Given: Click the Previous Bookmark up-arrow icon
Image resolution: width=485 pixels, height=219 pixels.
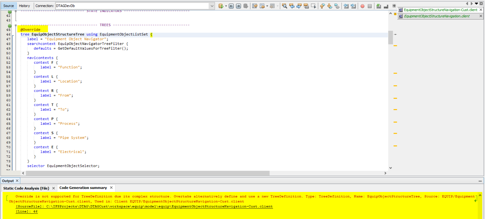Looking at the screenshot, I should pos(322,6).
